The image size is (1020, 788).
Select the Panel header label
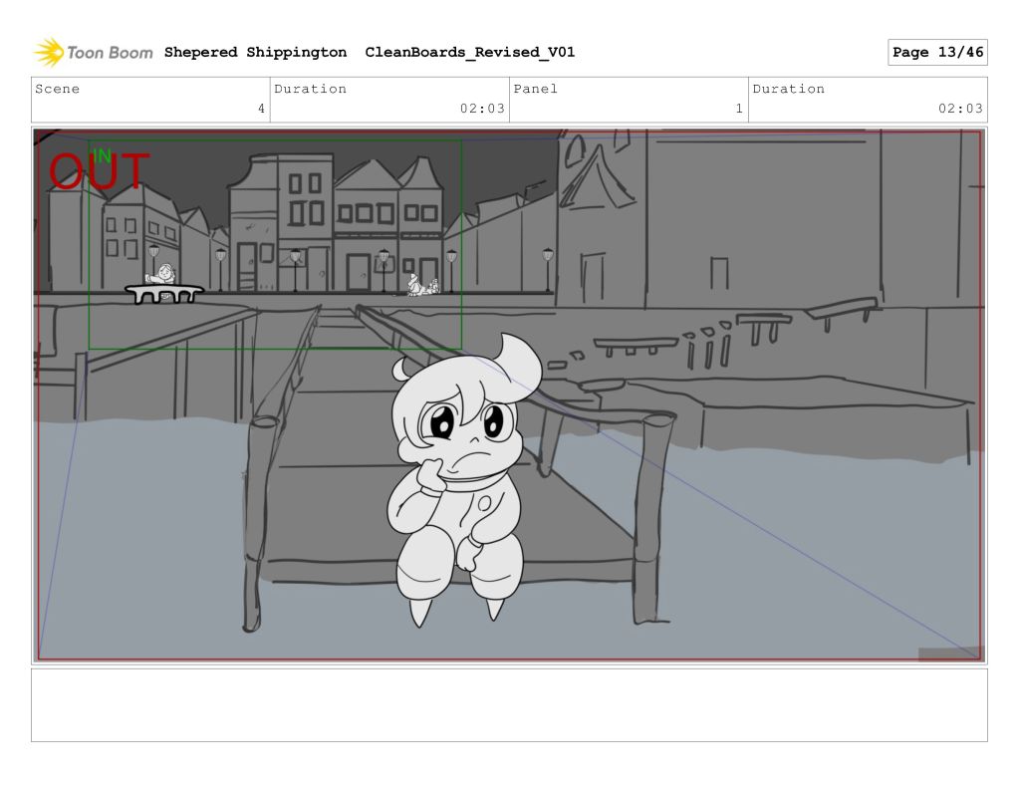pyautogui.click(x=536, y=89)
